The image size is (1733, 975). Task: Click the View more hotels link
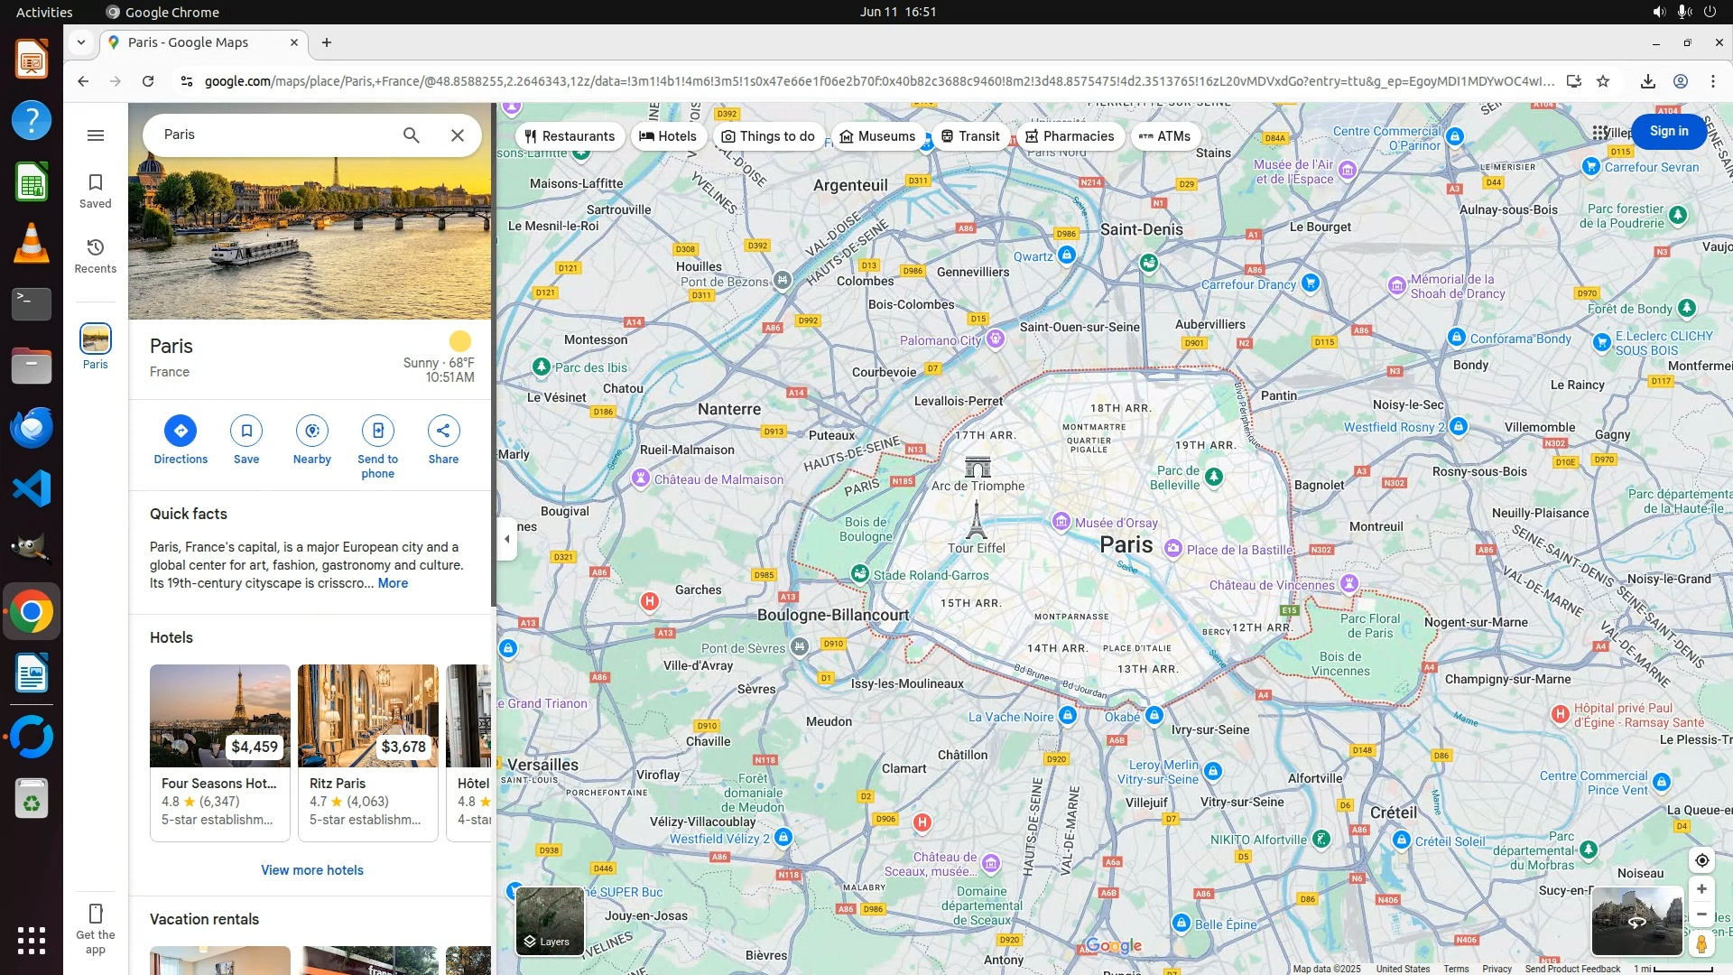(x=312, y=870)
